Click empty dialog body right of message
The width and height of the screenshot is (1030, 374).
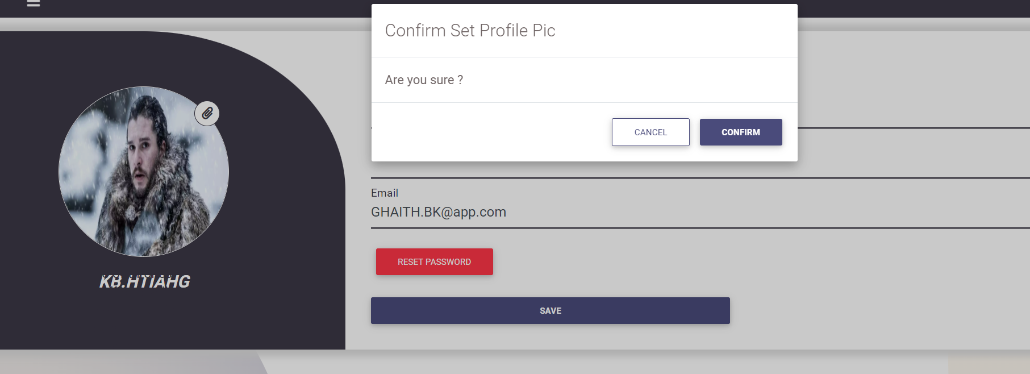point(625,80)
